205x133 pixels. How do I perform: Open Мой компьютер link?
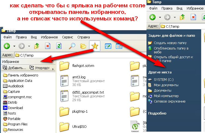(163, 96)
